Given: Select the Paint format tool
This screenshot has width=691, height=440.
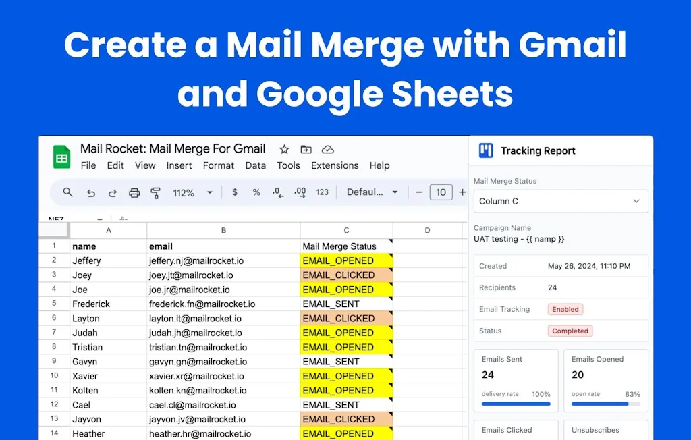Looking at the screenshot, I should [156, 192].
